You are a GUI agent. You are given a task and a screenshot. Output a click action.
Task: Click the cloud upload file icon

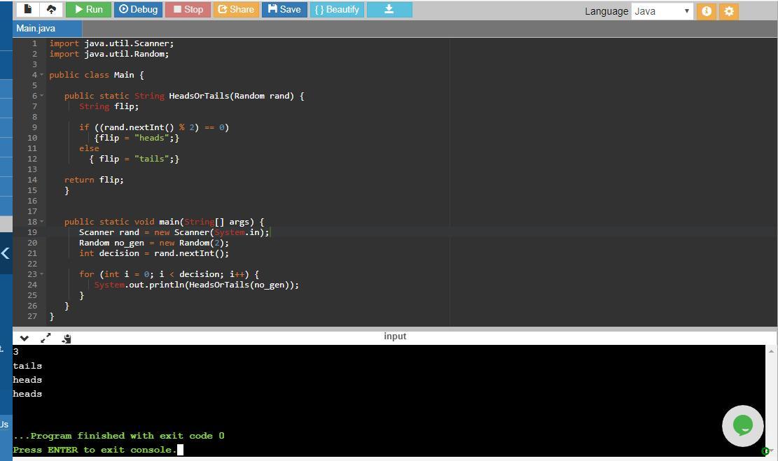click(51, 10)
